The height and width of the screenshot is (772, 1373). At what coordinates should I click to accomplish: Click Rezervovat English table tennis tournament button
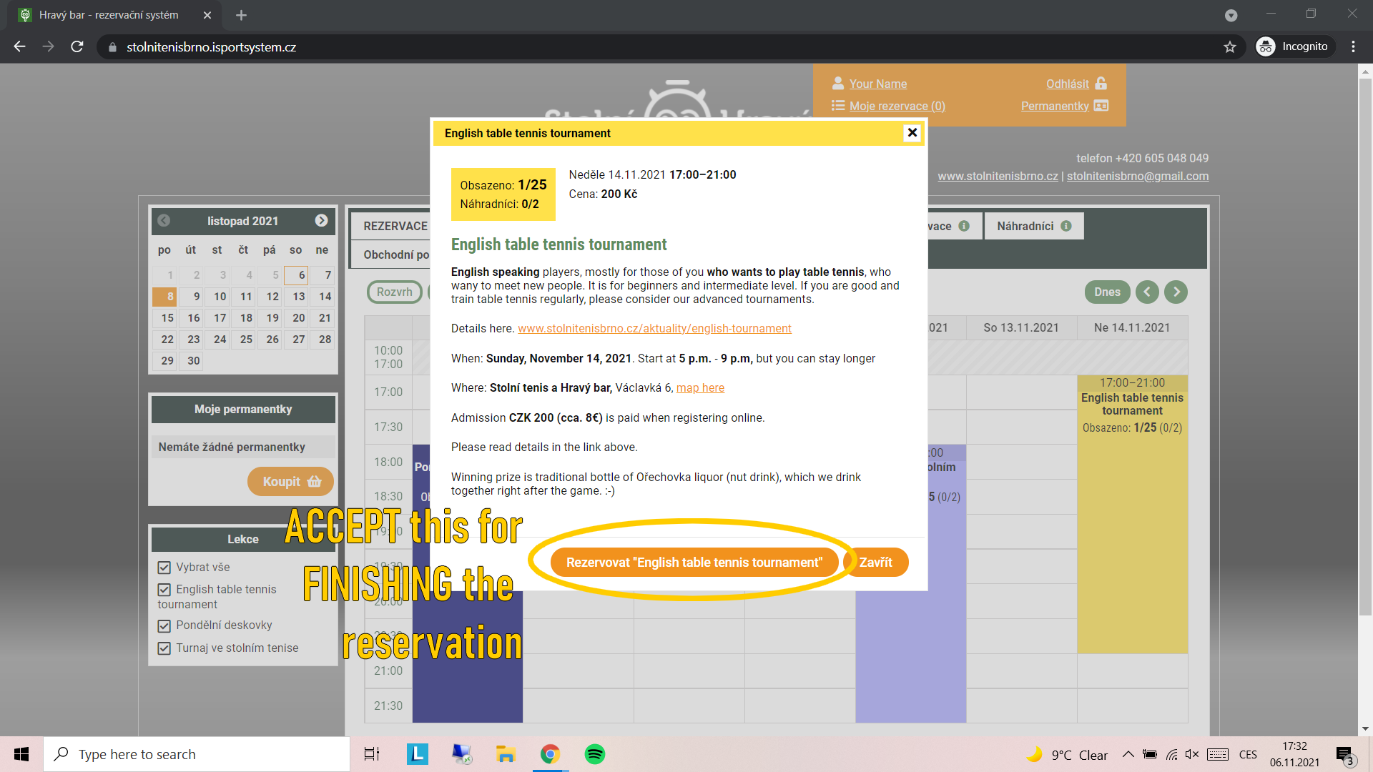694,563
